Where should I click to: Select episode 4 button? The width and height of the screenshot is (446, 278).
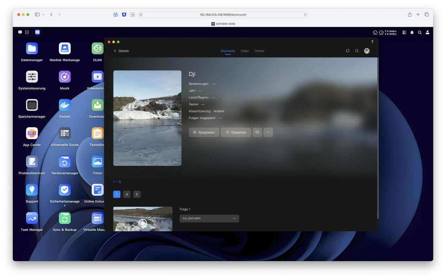click(x=127, y=194)
